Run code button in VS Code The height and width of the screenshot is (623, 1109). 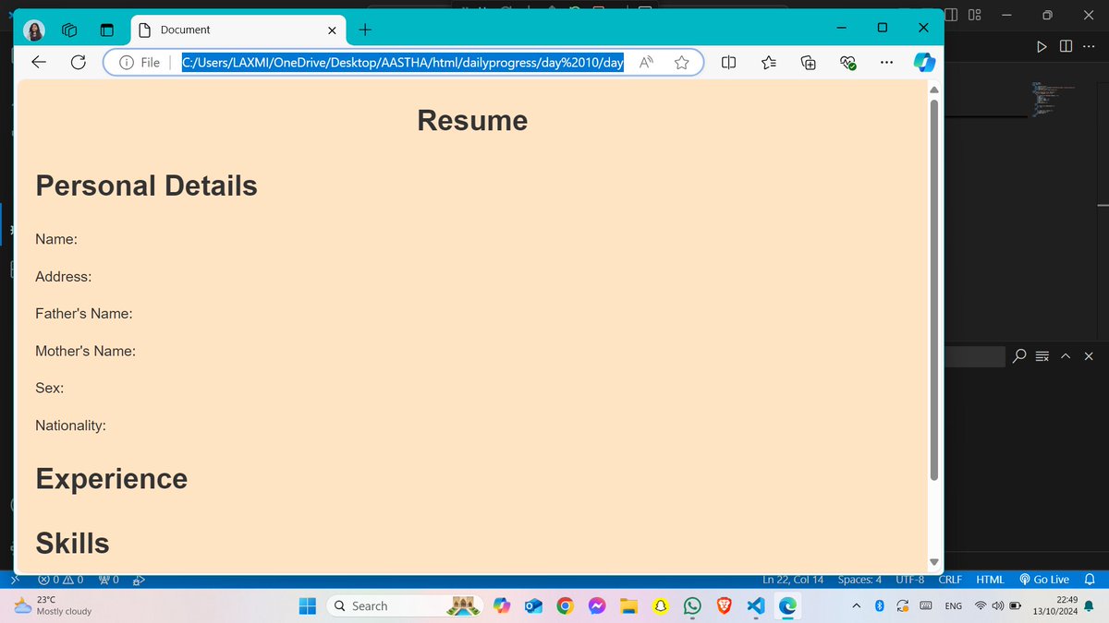pyautogui.click(x=1042, y=46)
